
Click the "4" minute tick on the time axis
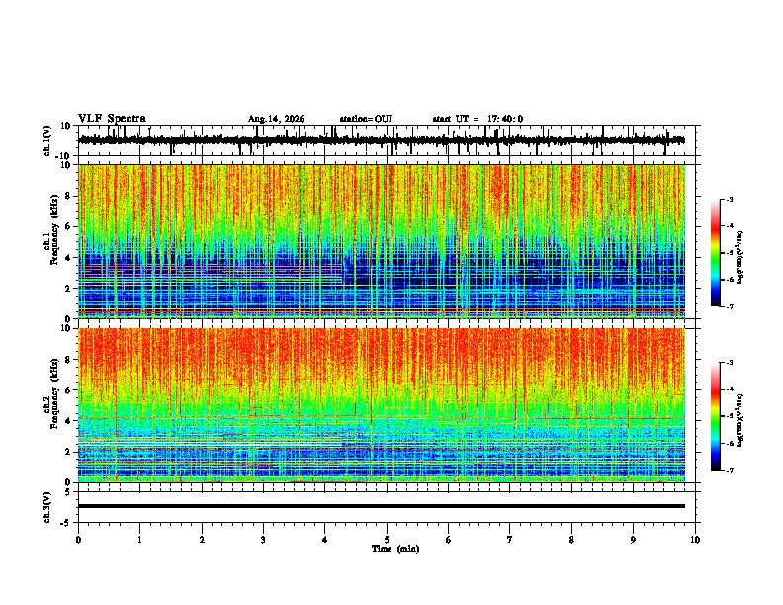click(324, 540)
